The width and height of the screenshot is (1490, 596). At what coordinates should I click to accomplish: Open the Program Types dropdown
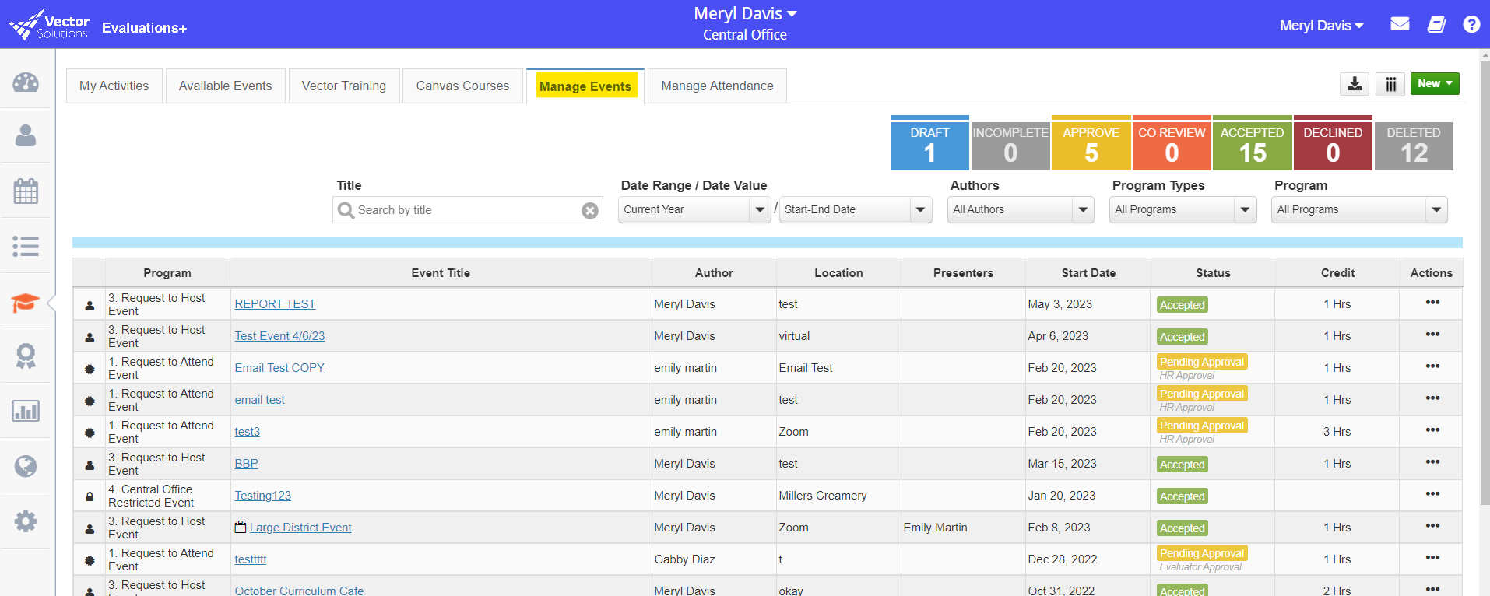coord(1183,209)
